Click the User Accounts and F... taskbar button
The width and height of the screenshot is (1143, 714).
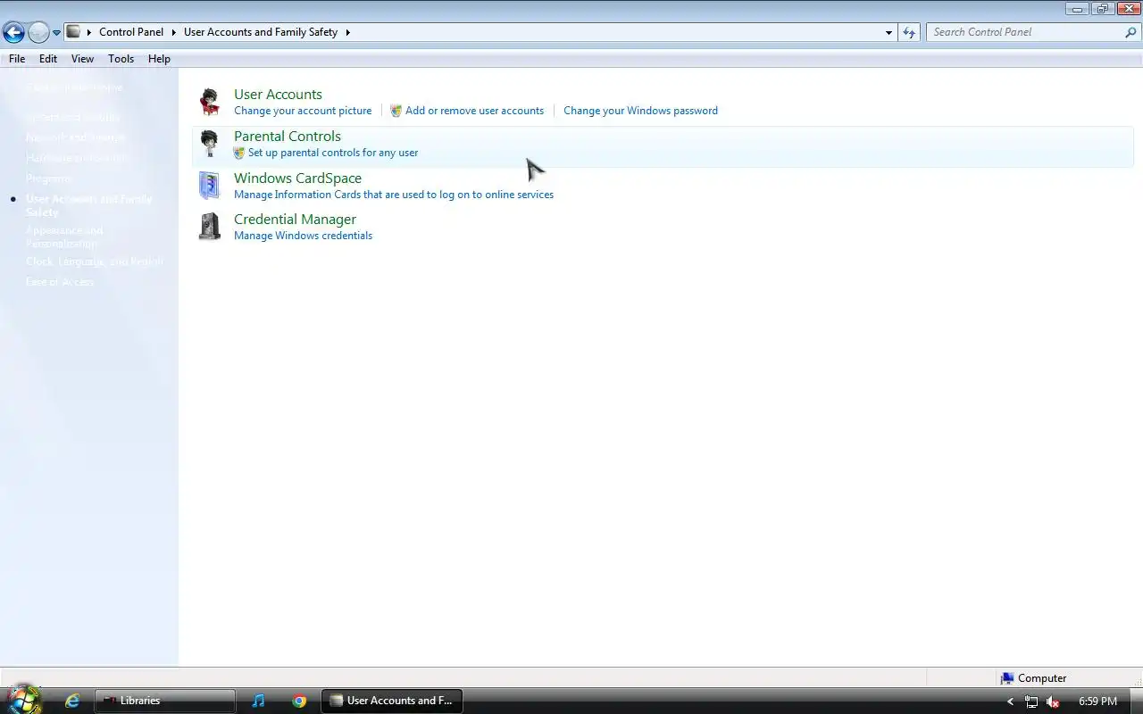pos(392,701)
